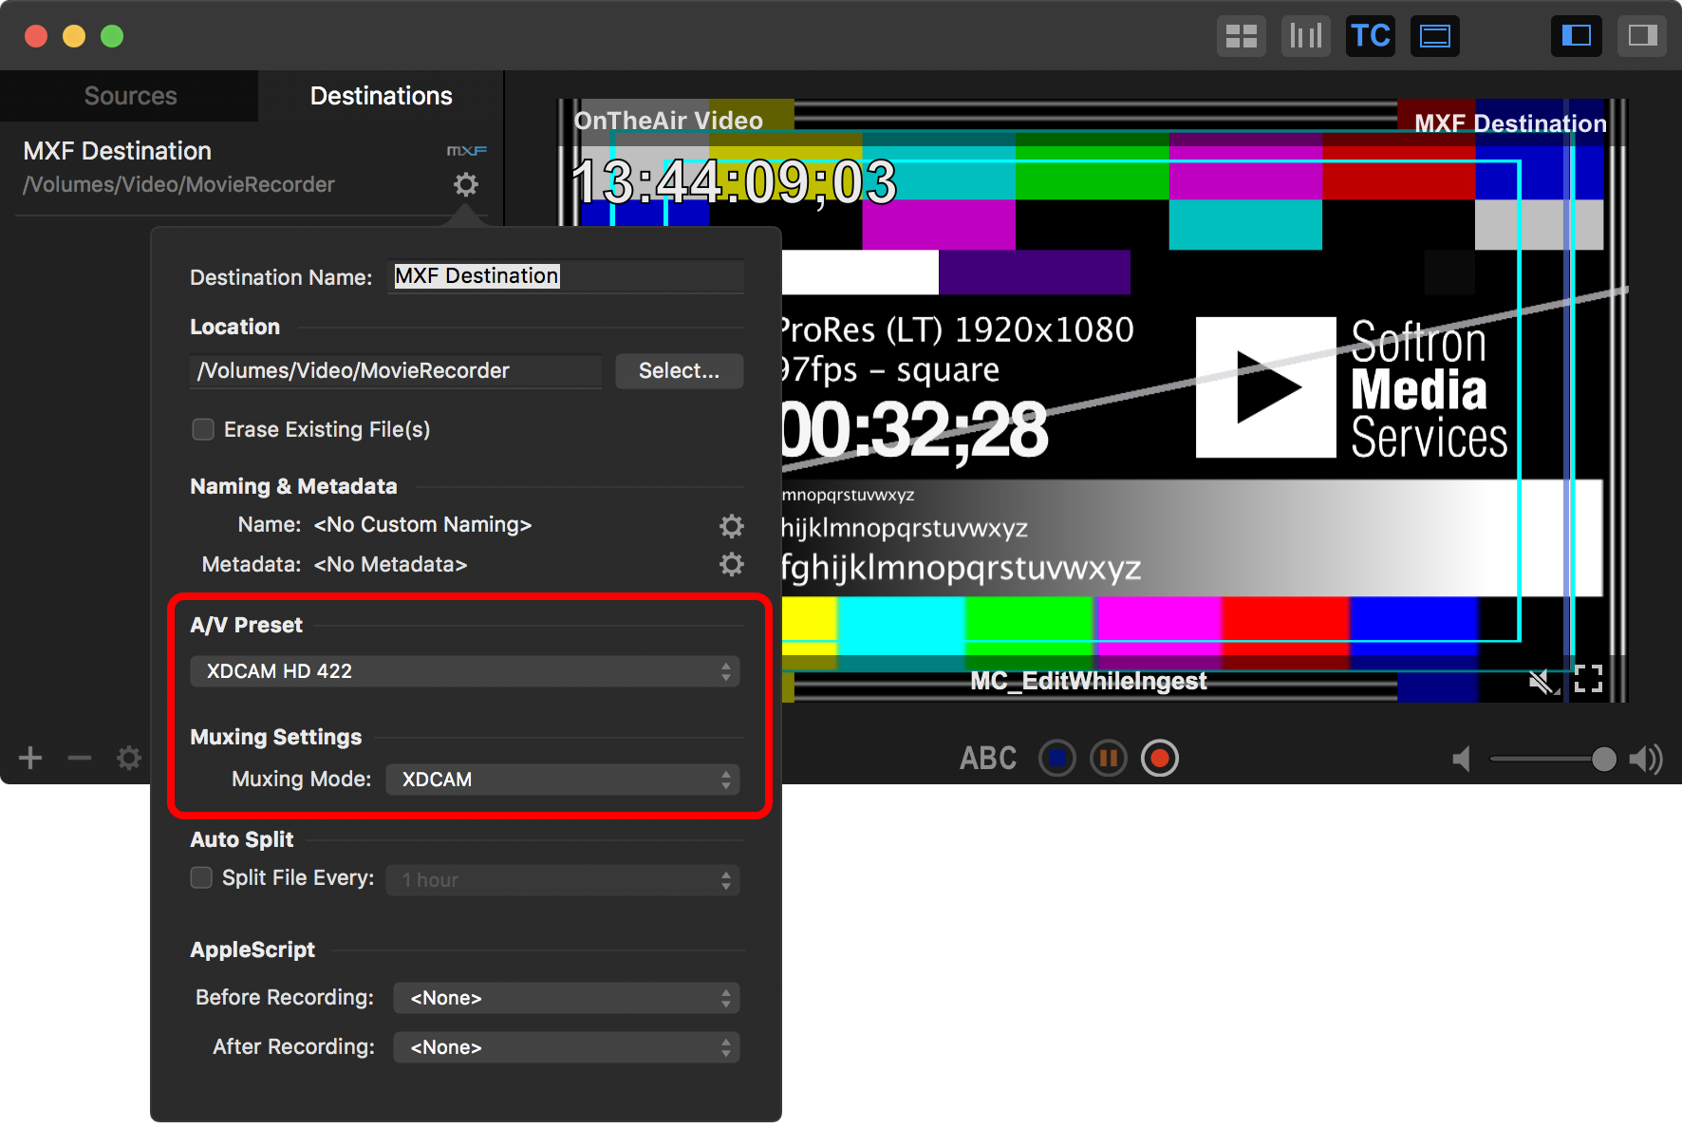Image resolution: width=1682 pixels, height=1147 pixels.
Task: Adjust the volume slider knob
Action: pos(1603,759)
